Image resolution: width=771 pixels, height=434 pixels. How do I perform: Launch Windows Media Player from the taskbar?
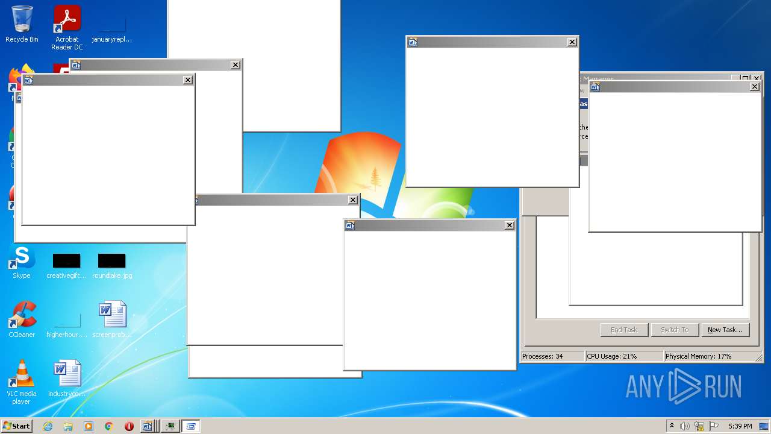(x=89, y=426)
